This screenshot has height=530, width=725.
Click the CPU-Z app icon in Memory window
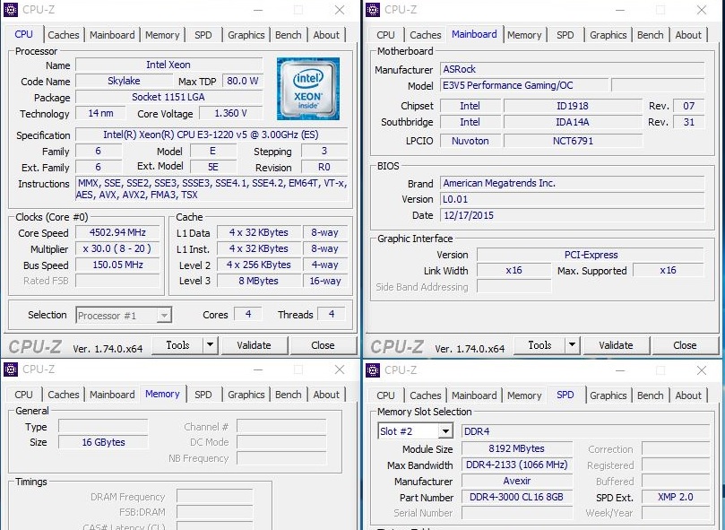click(11, 369)
